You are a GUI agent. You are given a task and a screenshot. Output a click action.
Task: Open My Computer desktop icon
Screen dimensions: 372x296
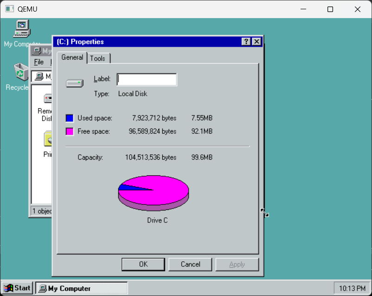click(21, 29)
